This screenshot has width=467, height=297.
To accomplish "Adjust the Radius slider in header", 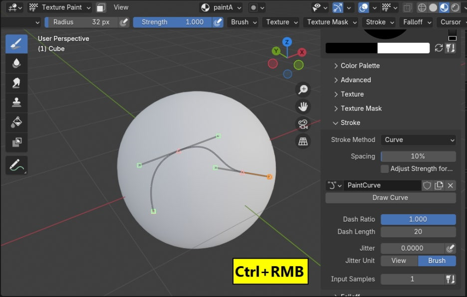I will point(81,22).
